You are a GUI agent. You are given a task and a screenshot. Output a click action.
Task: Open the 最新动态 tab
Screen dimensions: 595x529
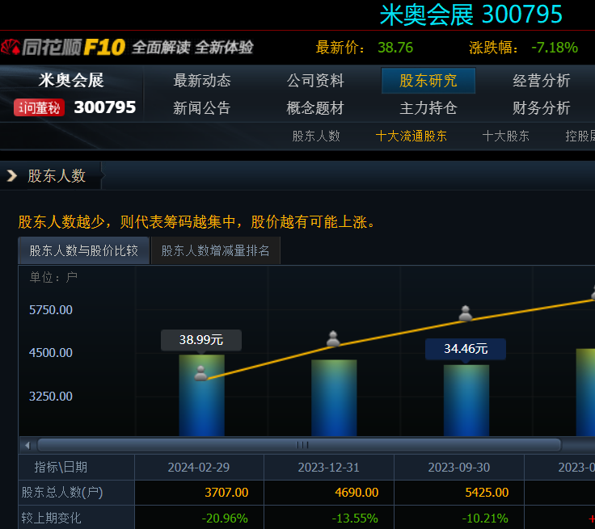[x=202, y=81]
